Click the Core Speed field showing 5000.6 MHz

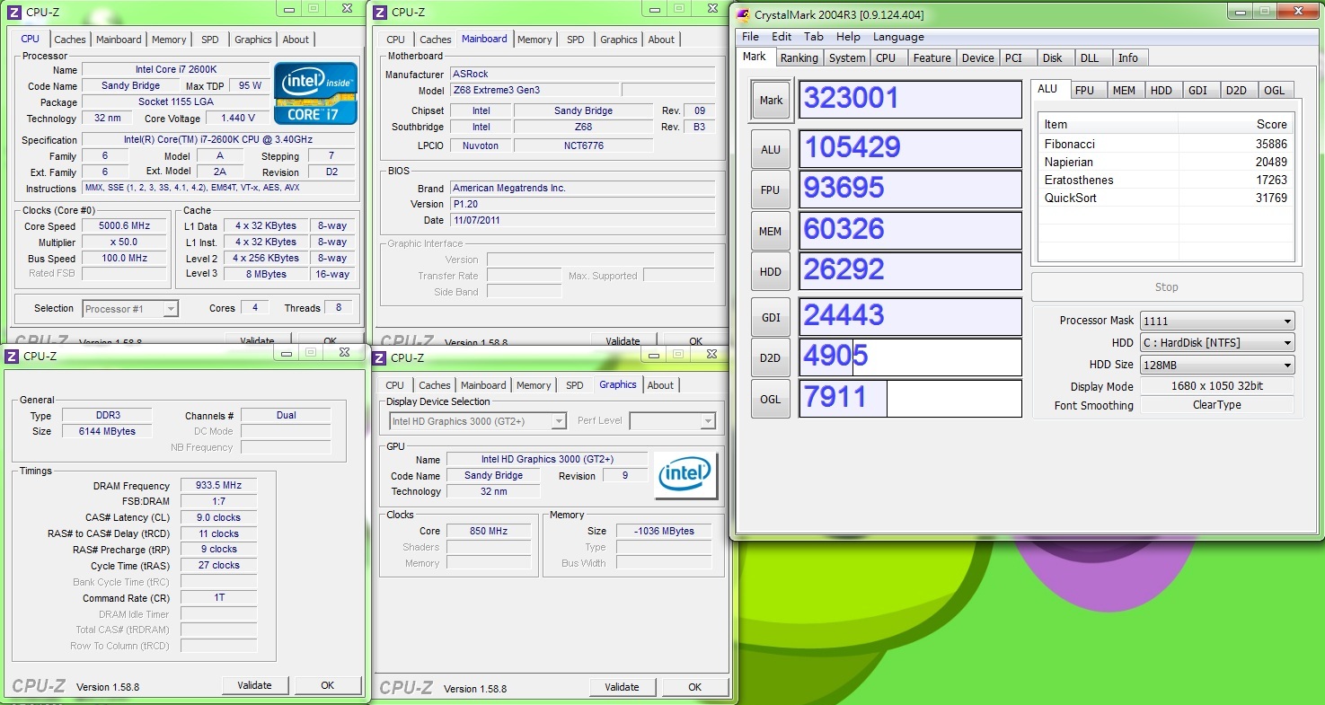(124, 226)
